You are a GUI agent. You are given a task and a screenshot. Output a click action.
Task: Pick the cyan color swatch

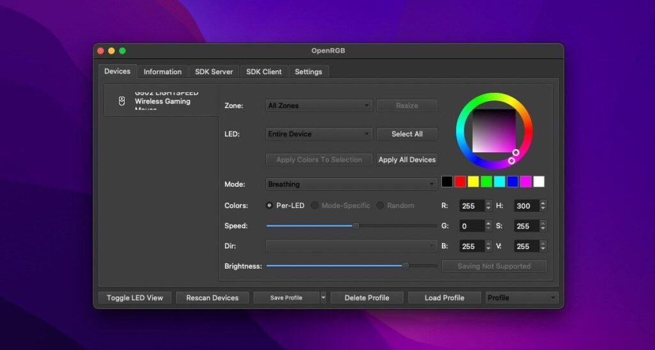click(500, 182)
